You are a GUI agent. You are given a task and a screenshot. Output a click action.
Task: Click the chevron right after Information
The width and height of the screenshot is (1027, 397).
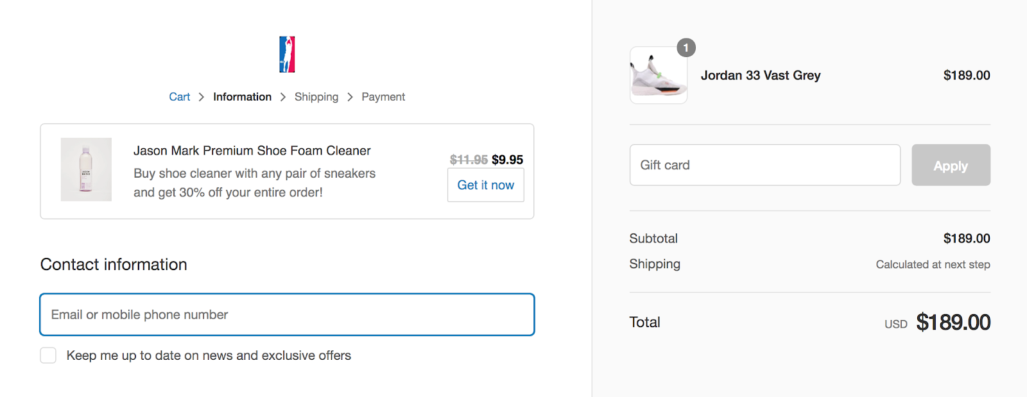tap(283, 97)
